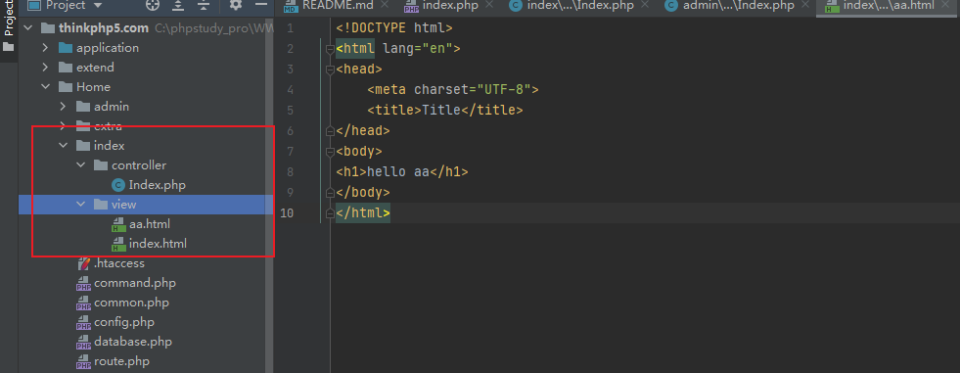Image resolution: width=960 pixels, height=373 pixels.
Task: Switch to the index\...\Index.php tab
Action: tap(580, 6)
